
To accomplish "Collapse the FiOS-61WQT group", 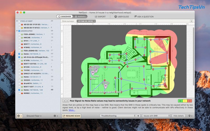I will 17,21.
